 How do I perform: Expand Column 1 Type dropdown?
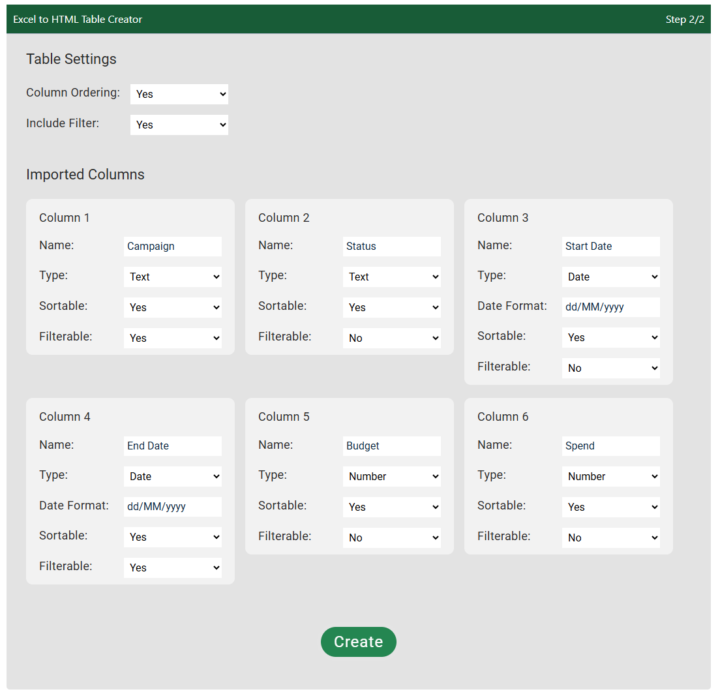tap(172, 277)
